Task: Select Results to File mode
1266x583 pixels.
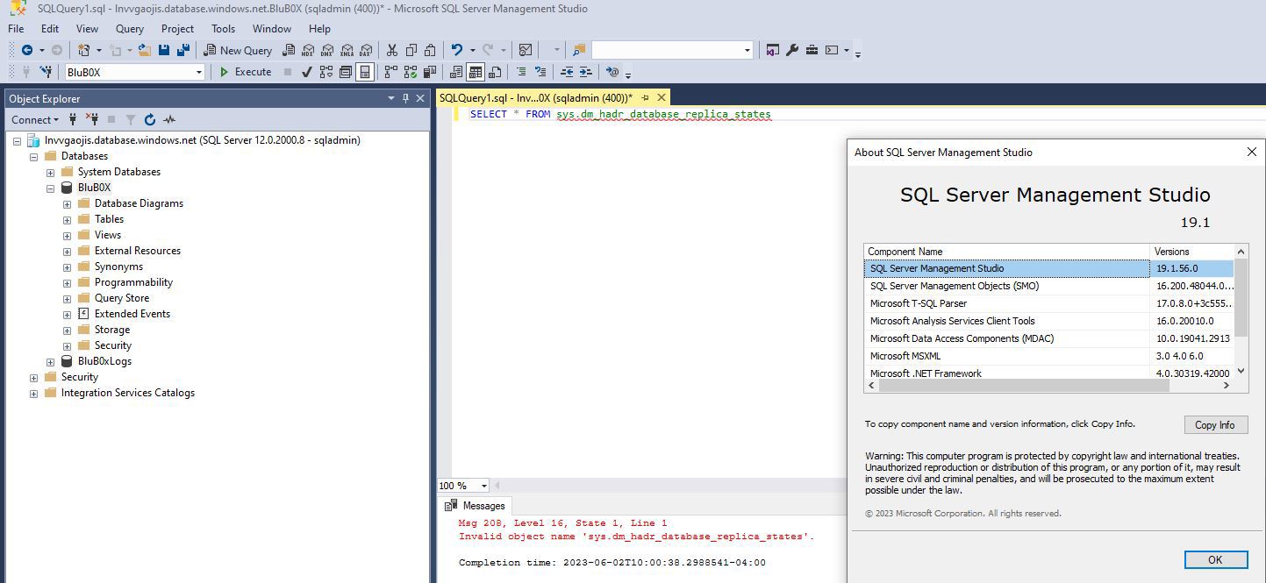Action: point(495,72)
